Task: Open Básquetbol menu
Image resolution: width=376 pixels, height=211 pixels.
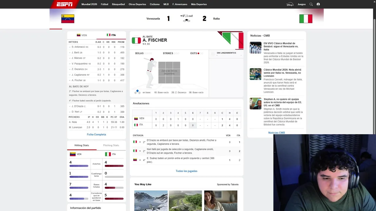Action: pyautogui.click(x=118, y=4)
